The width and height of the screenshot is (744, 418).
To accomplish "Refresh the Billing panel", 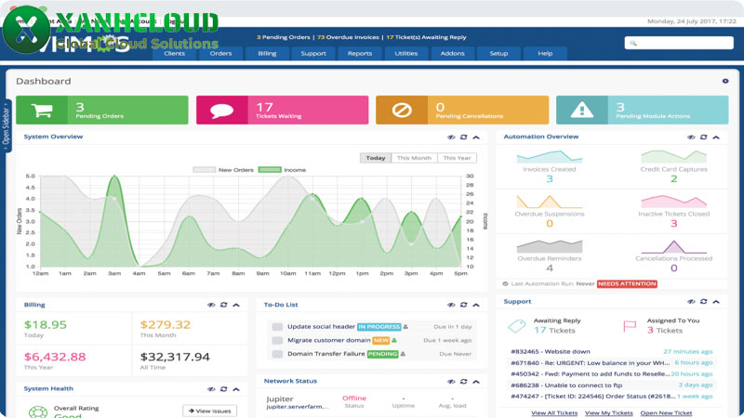I will (223, 305).
